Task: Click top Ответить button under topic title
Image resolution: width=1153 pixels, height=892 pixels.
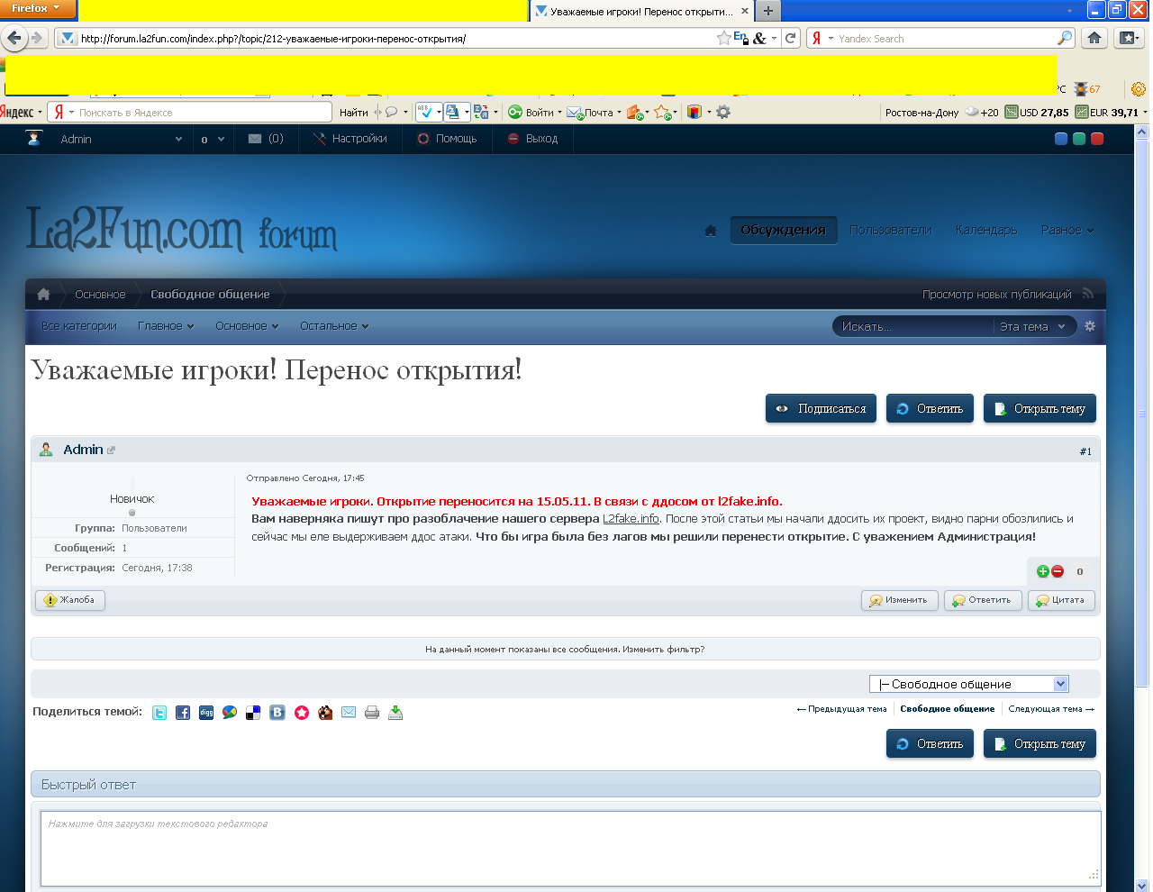Action: coord(930,408)
